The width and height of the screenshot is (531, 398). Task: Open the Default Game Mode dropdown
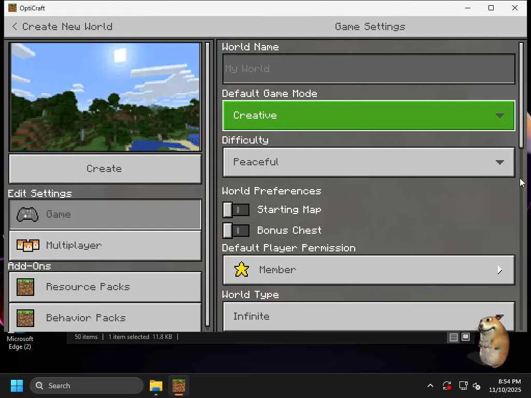pyautogui.click(x=369, y=116)
